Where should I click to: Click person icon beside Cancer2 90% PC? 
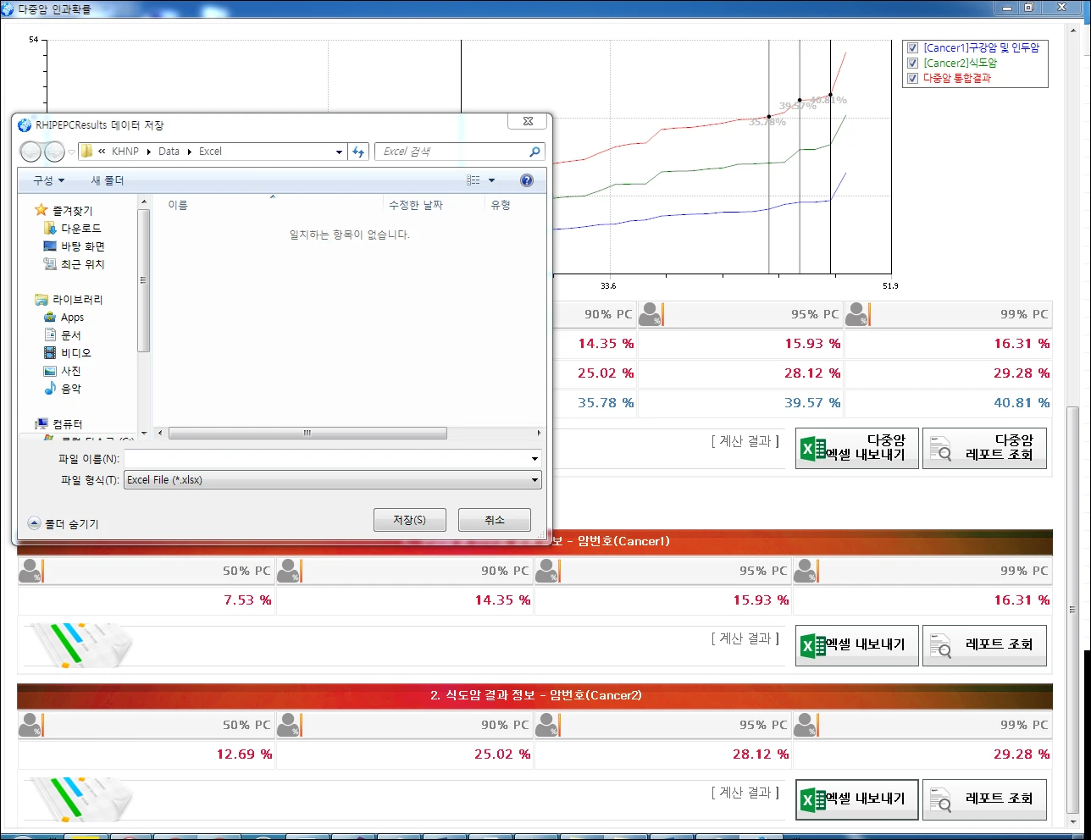point(289,725)
